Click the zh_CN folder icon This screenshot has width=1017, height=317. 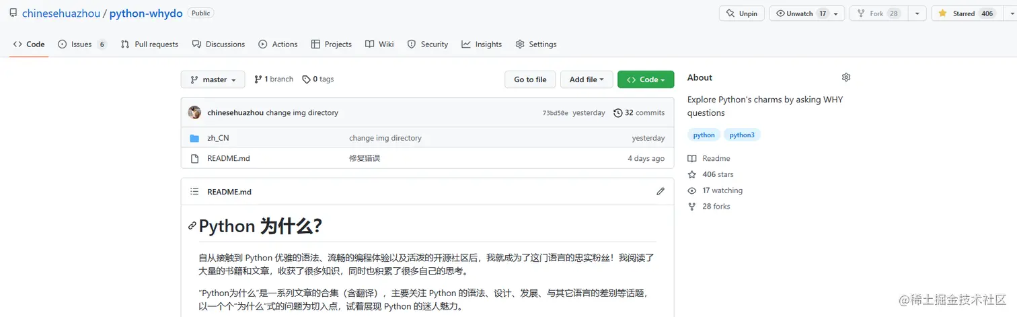click(194, 138)
